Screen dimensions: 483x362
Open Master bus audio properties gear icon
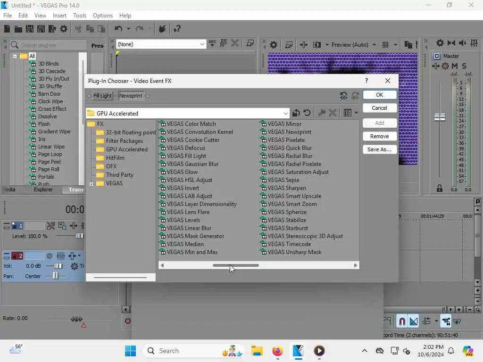(x=440, y=43)
